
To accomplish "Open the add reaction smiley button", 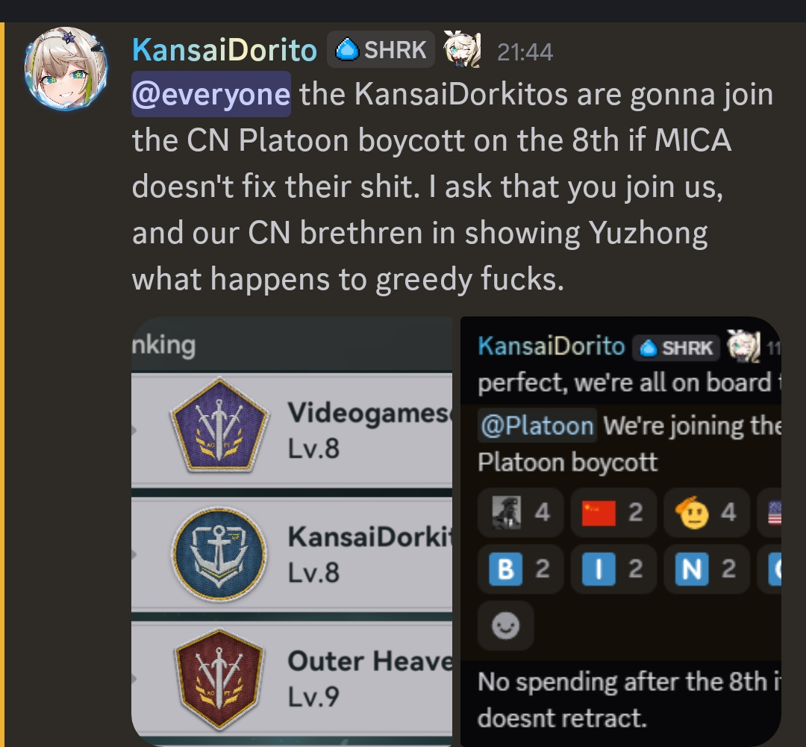I will (505, 625).
